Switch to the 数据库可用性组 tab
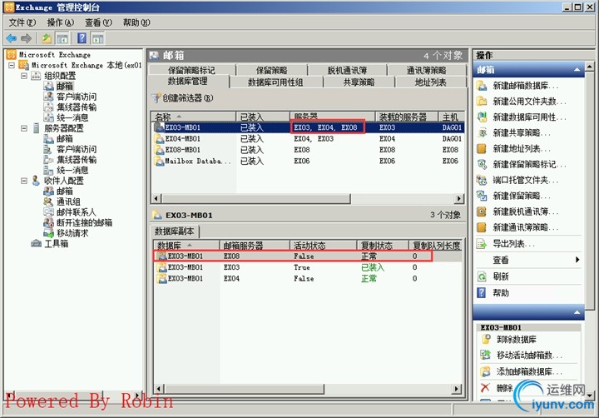 click(275, 82)
